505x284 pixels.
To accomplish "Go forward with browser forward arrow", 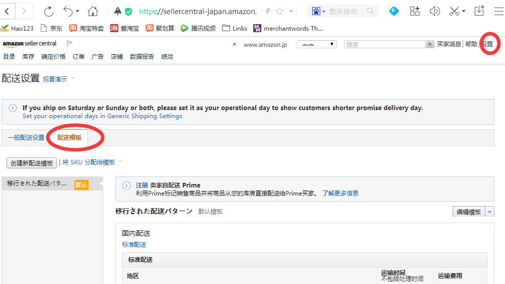I will [24, 12].
